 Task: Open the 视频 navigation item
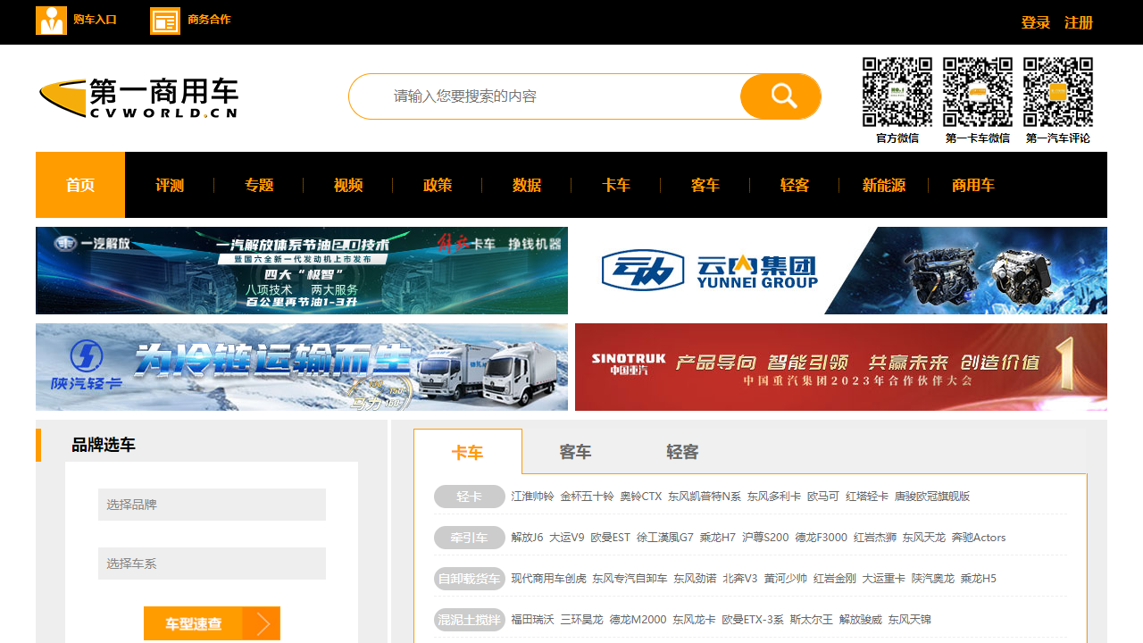tap(348, 185)
